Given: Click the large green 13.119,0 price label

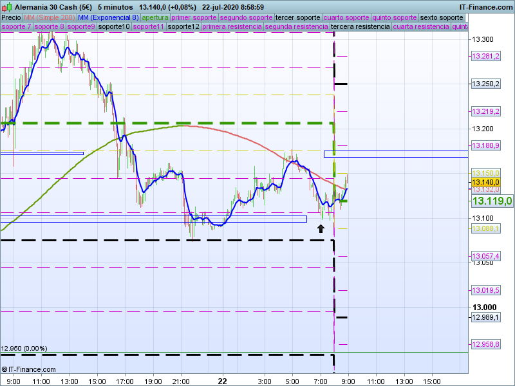Looking at the screenshot, I should [x=492, y=201].
